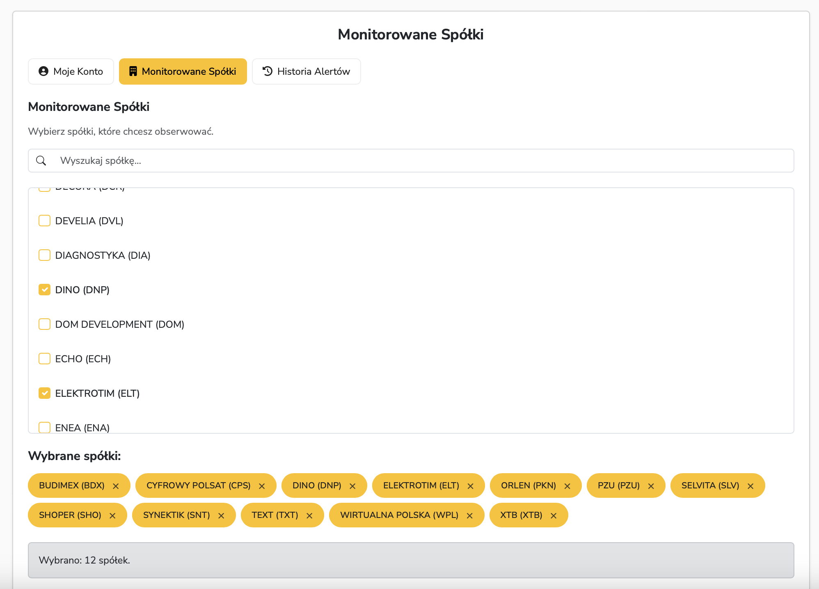Click the WIRTUALNA POLSKA (WPL) chip label
The image size is (819, 589).
(399, 515)
